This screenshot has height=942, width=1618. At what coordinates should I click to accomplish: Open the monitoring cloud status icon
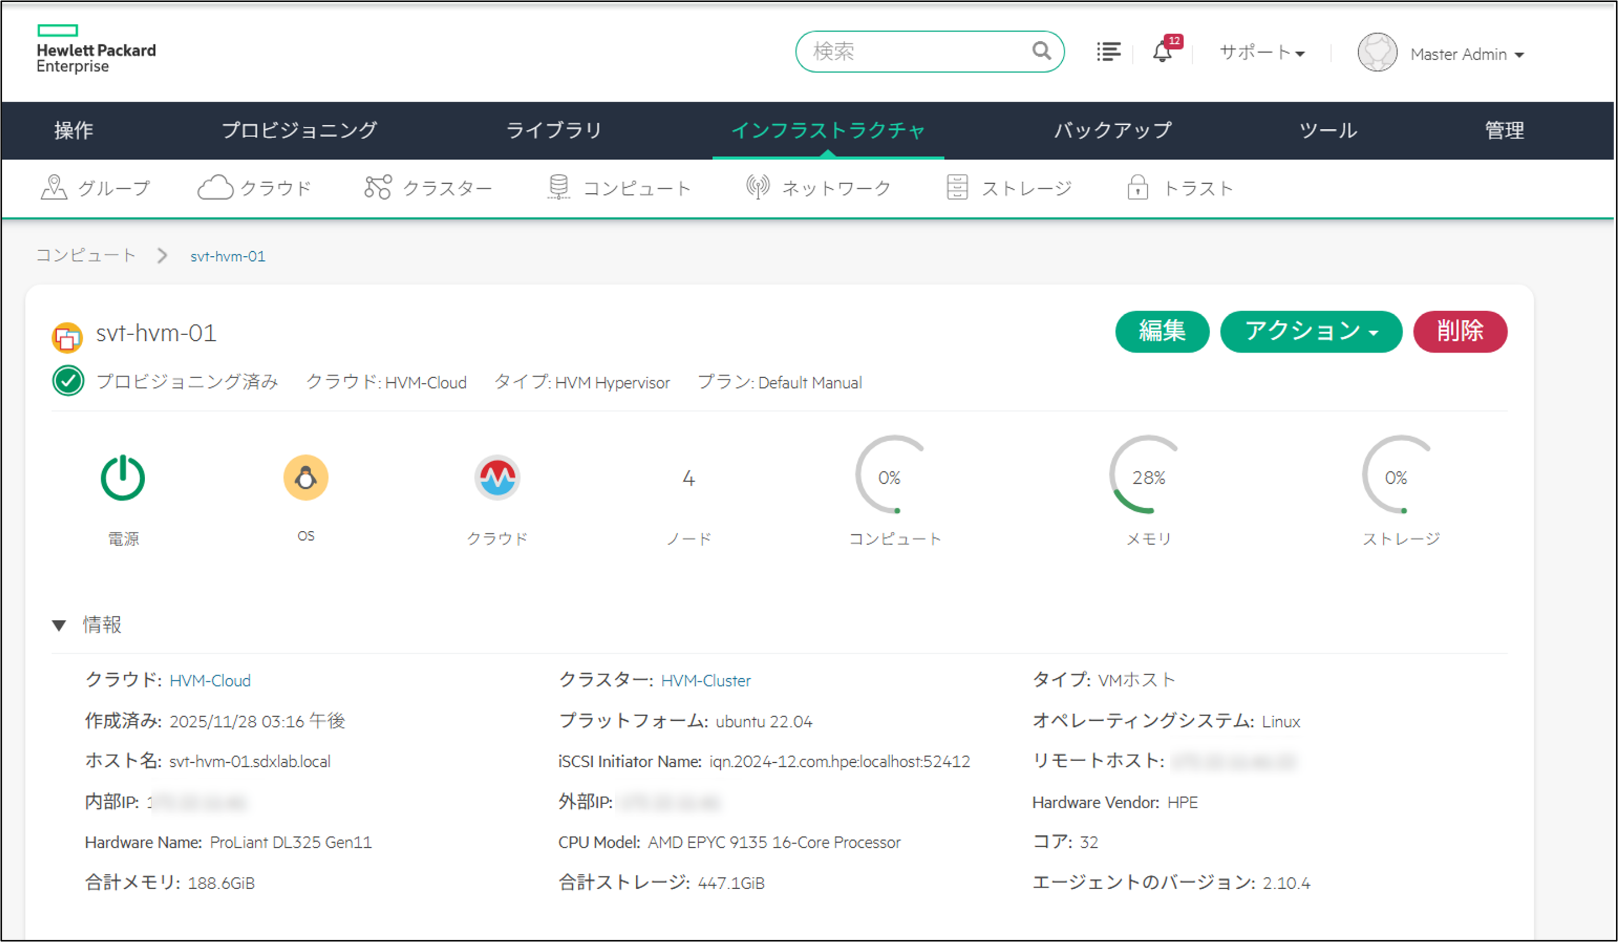tap(497, 476)
